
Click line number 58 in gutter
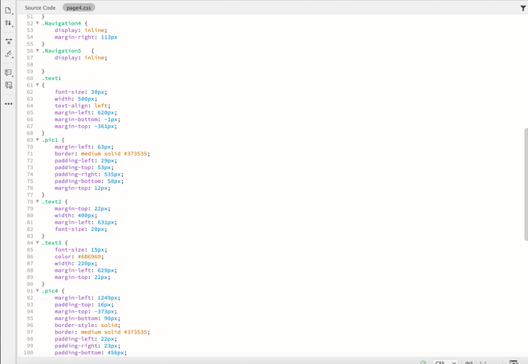coord(30,65)
